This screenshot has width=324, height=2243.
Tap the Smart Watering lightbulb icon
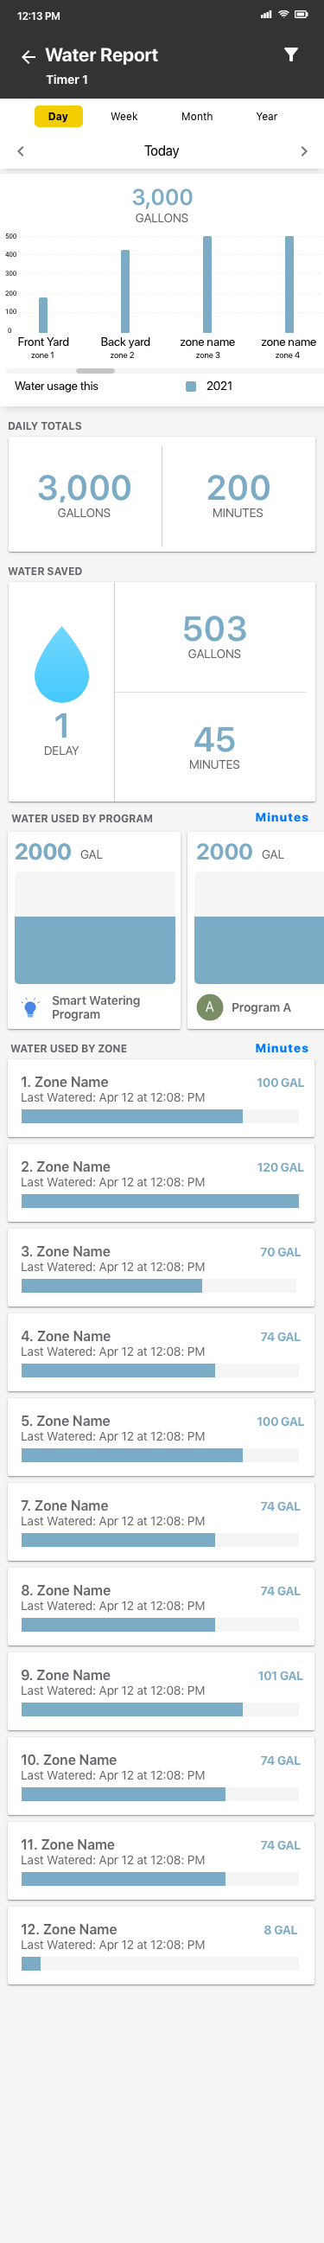[x=30, y=1008]
